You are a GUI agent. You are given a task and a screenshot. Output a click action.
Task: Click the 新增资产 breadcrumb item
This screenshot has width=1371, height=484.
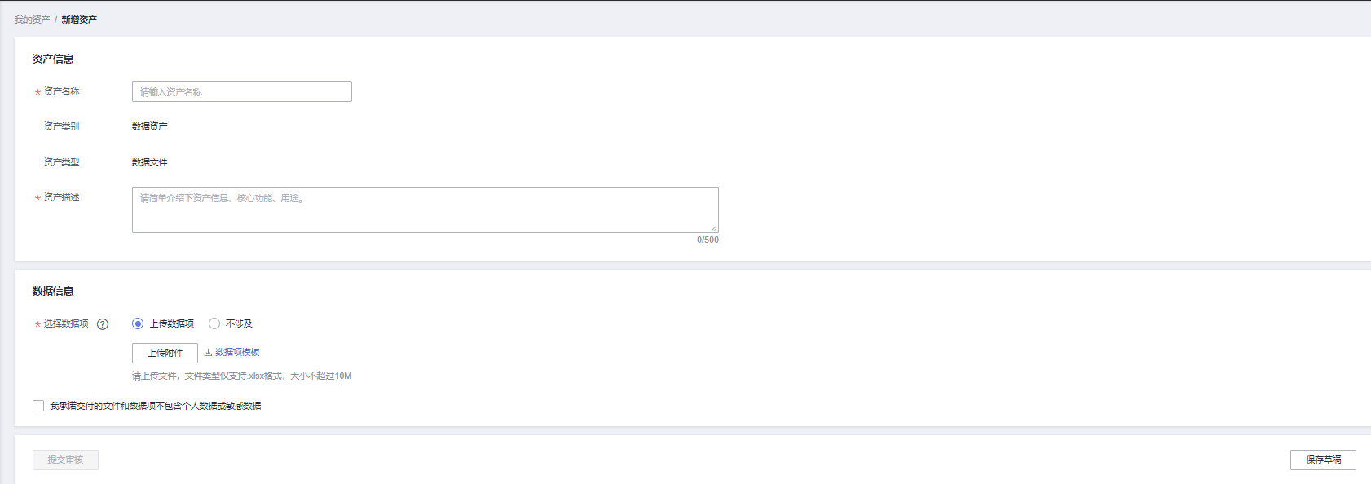pyautogui.click(x=79, y=20)
